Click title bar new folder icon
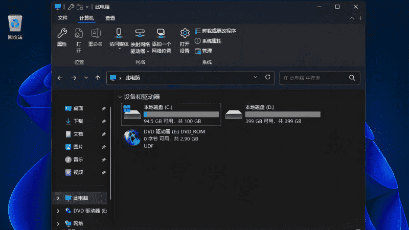The image size is (409, 230). (80, 7)
